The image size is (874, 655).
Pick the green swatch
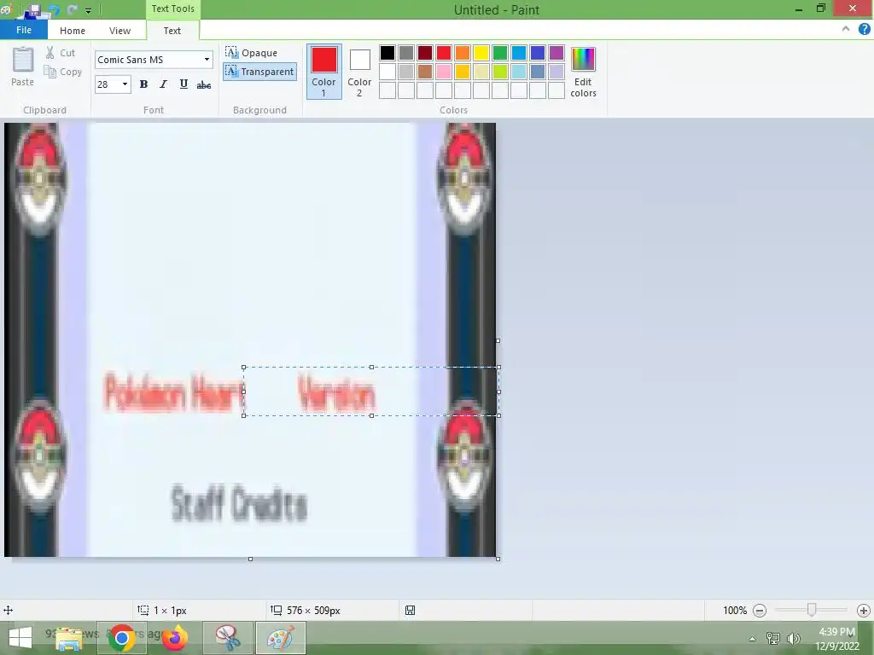pos(500,53)
